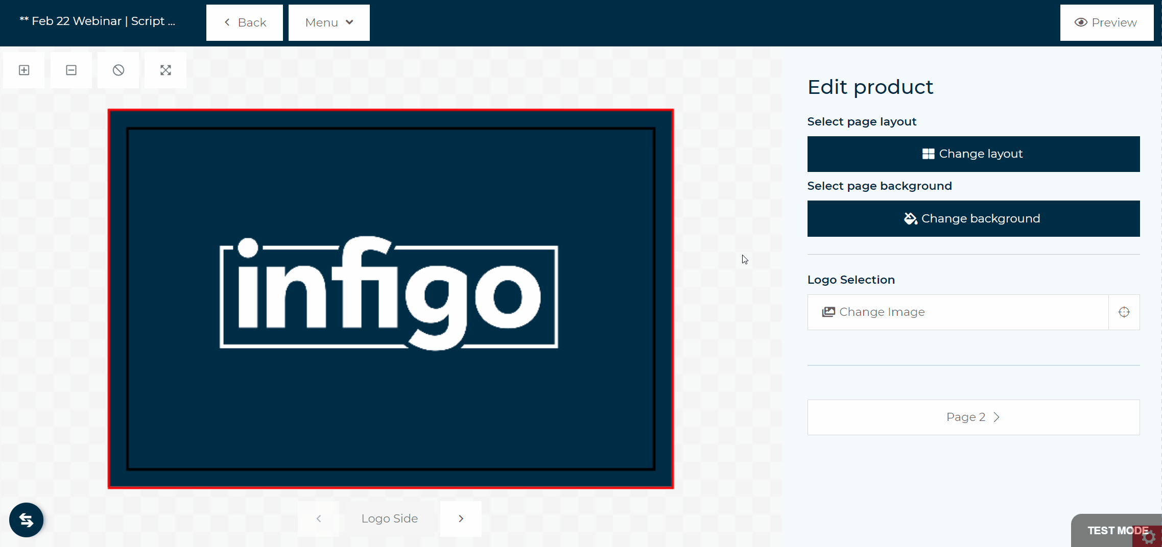Click the settings gear in Test Mode badge
This screenshot has height=547, width=1162.
coord(1148,537)
